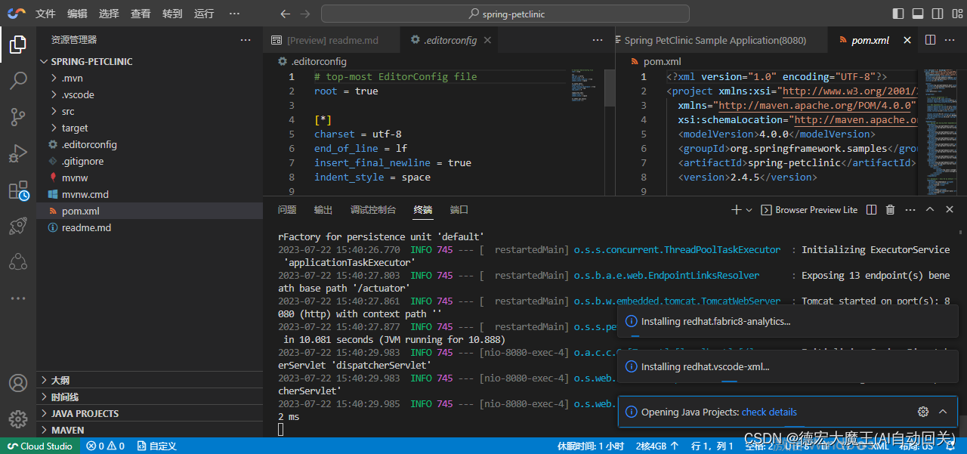
Task: Switch to the 调试控制台 panel tab
Action: pyautogui.click(x=373, y=209)
